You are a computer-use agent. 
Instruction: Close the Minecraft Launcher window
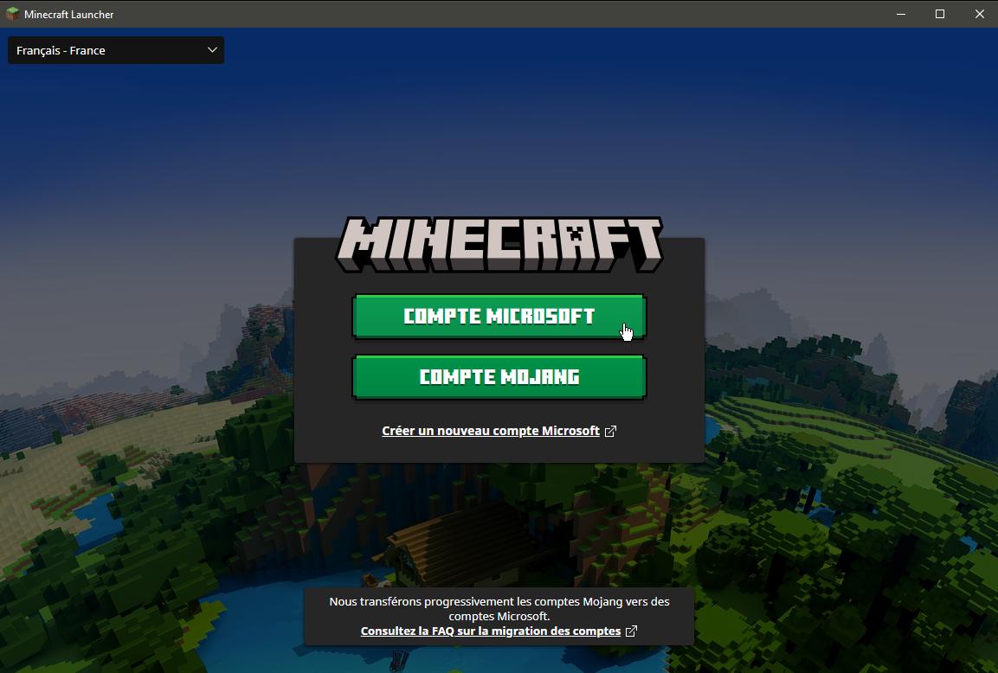[980, 14]
